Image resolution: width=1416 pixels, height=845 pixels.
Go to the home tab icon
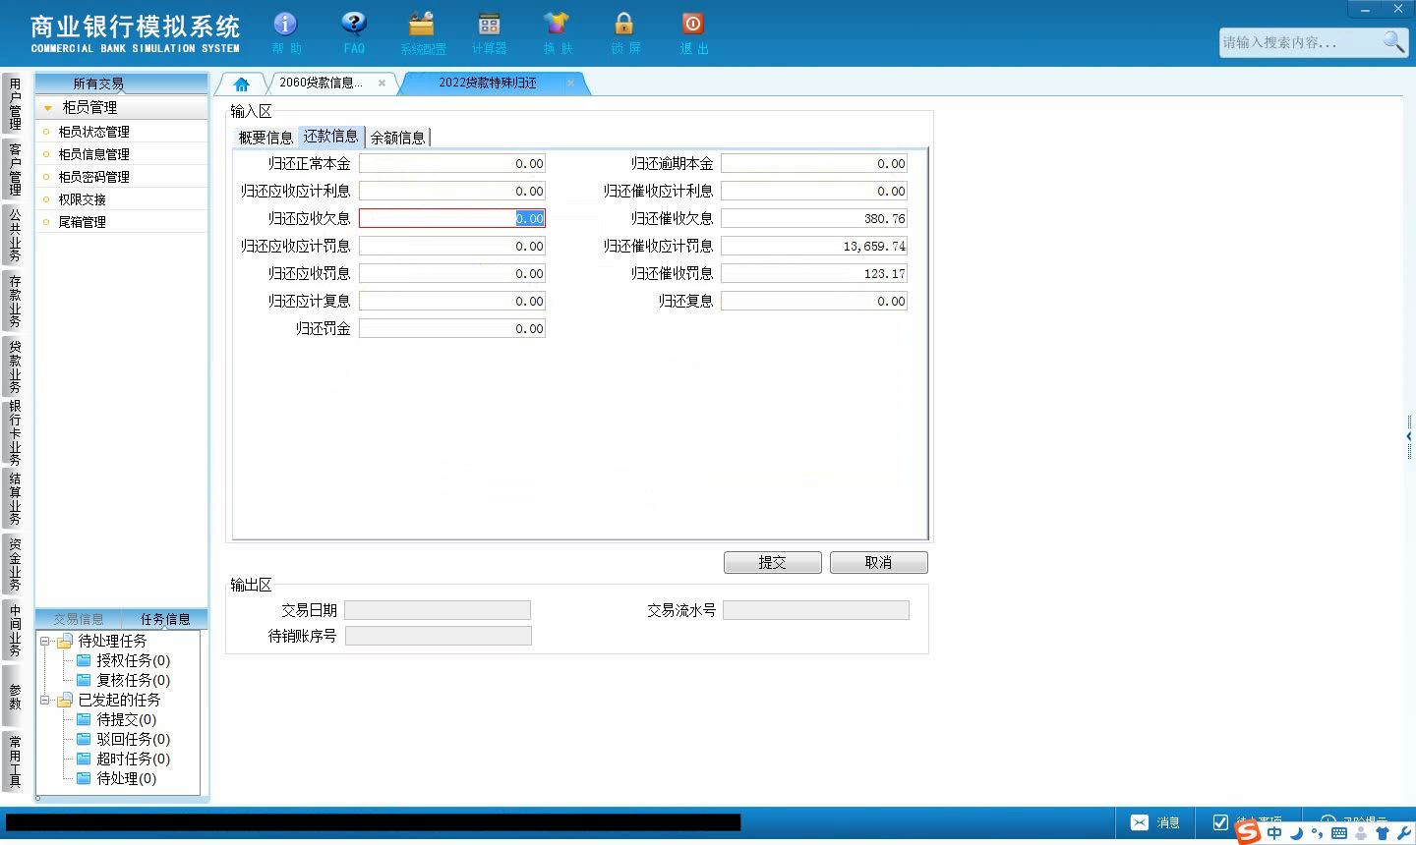point(242,84)
